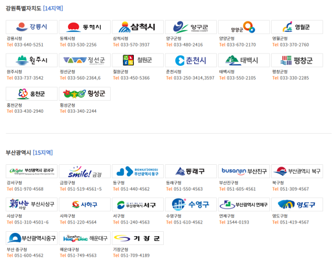Open the smile! 금정 logo
The image size is (332, 271).
[x=85, y=171]
